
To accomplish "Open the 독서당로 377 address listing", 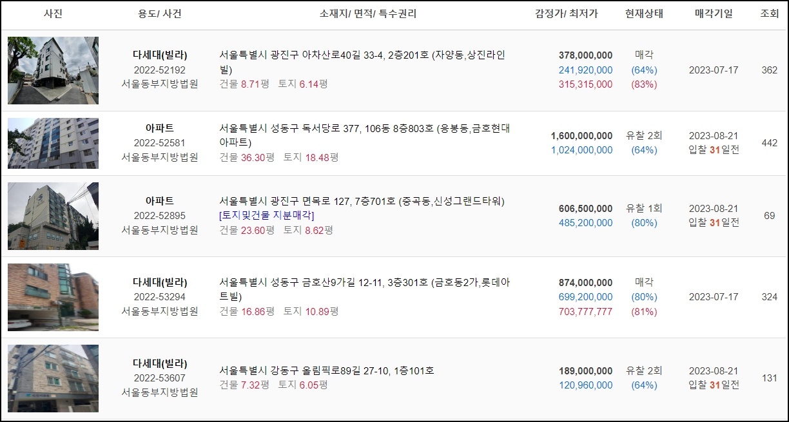I will click(x=365, y=135).
